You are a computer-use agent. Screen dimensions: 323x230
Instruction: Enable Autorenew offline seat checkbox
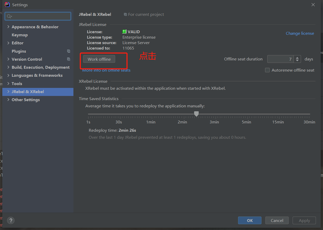pyautogui.click(x=267, y=70)
